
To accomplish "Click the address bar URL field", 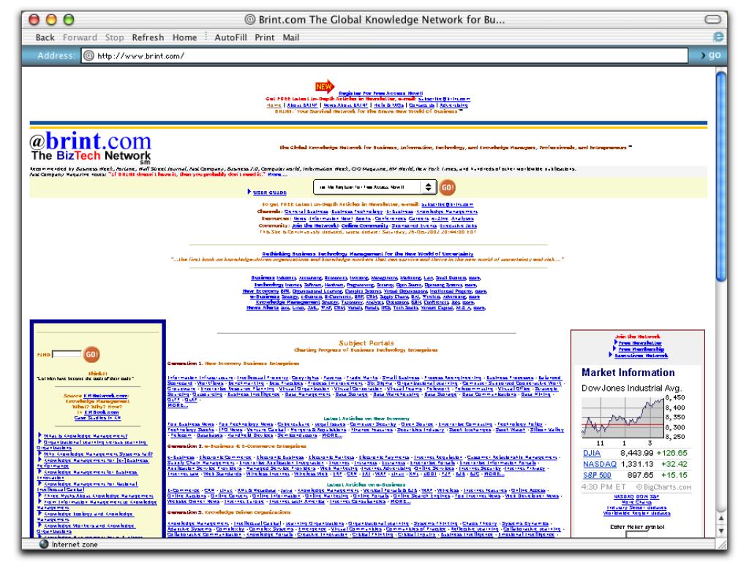I will (x=385, y=56).
